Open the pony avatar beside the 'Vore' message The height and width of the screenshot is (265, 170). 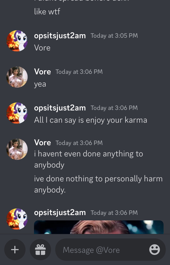pyautogui.click(x=17, y=41)
